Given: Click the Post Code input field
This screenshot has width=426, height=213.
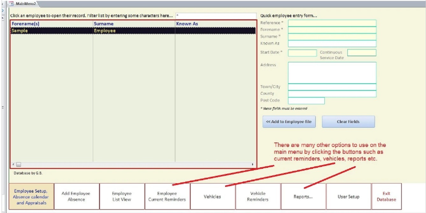Looking at the screenshot, I should [306, 101].
